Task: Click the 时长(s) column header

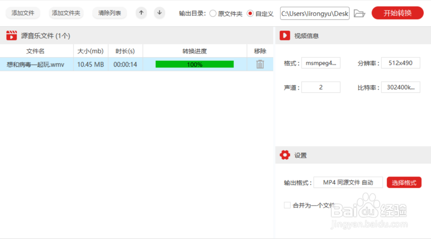Action: (125, 51)
